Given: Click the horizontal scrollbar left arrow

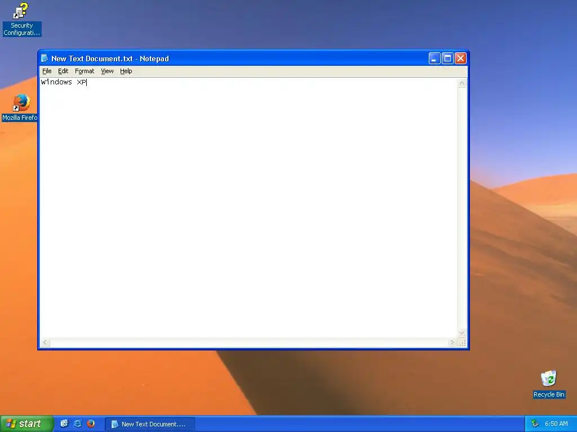Looking at the screenshot, I should coord(45,343).
